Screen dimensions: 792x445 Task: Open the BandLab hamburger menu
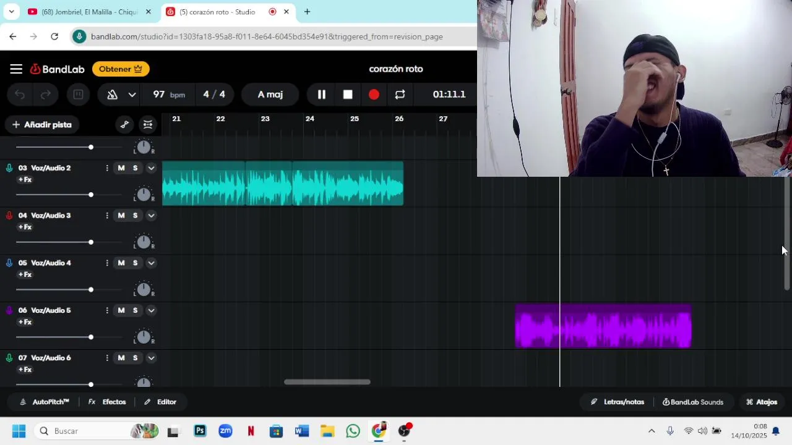coord(16,69)
